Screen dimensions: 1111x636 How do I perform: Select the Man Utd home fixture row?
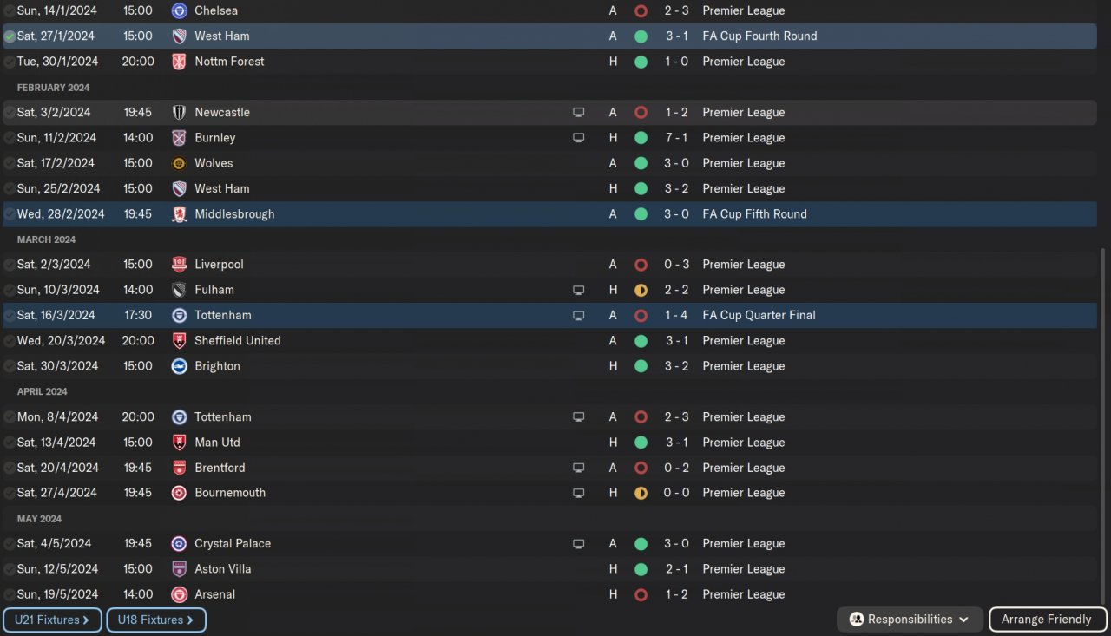(434, 443)
